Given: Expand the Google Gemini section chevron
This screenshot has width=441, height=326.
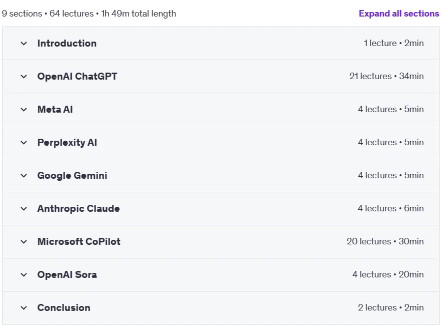Looking at the screenshot, I should click(24, 176).
